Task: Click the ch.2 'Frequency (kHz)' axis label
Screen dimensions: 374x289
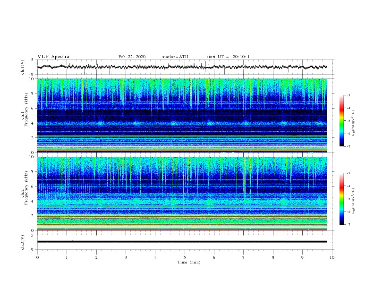Action: coord(26,187)
